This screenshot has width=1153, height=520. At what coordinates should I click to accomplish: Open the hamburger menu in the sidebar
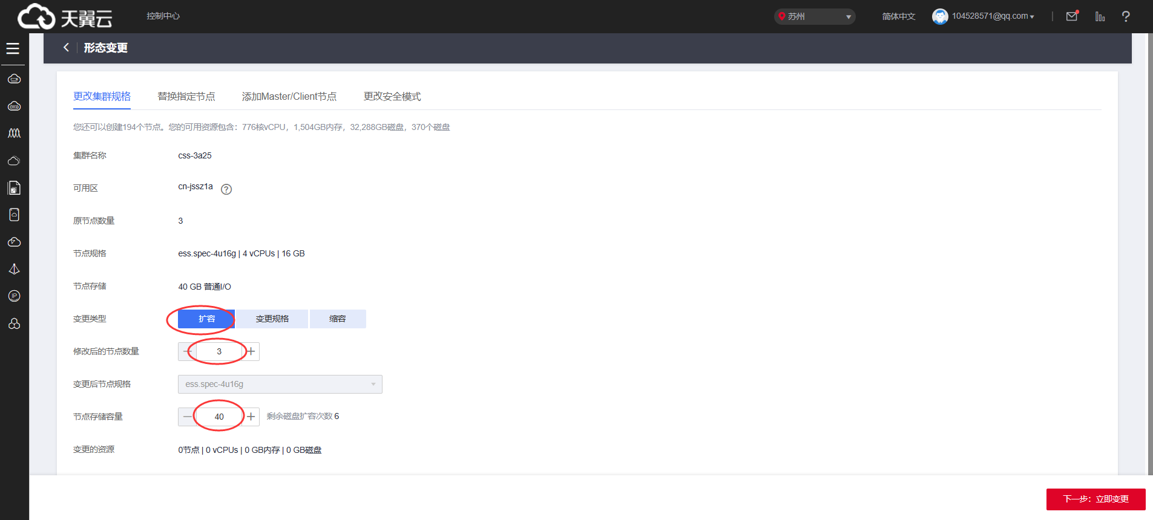coord(13,48)
